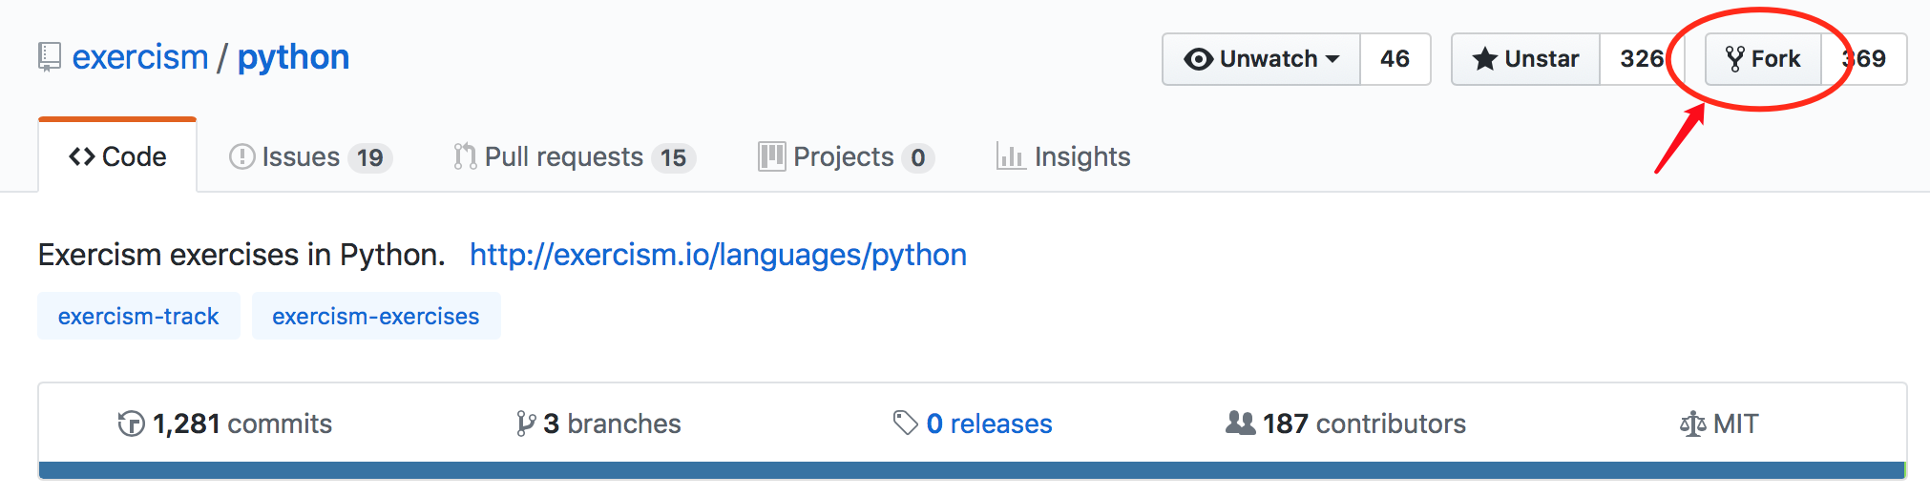View the 326 stargazers count

pos(1641,59)
